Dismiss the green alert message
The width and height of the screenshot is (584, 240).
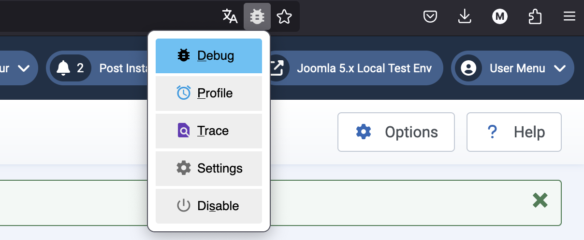(540, 200)
